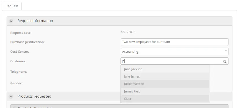
Task: Select Jane Jackson from customer suggestions
Action: tap(165, 69)
